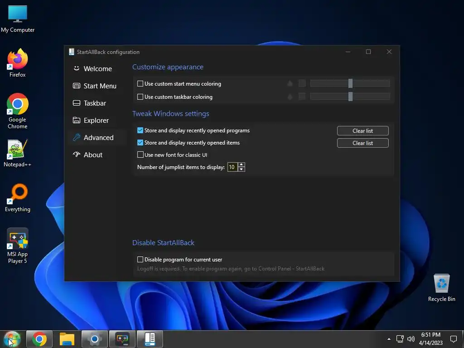
Task: Click the StartAllBack title bar icon
Action: pos(71,52)
